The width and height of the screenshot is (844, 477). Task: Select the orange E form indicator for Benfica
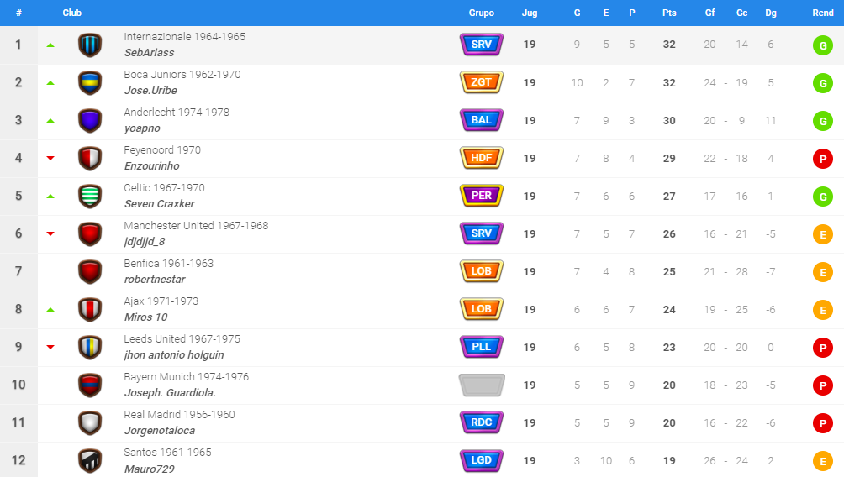[x=822, y=272]
